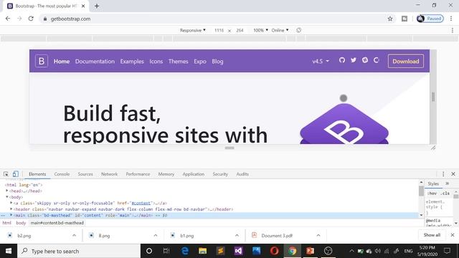Close the Bootstrap browser tab
This screenshot has height=258, width=459.
click(83, 6)
